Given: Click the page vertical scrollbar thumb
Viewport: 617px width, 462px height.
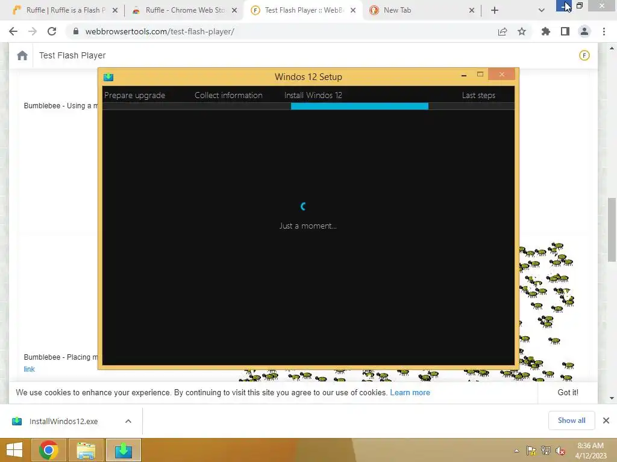Looking at the screenshot, I should click(x=612, y=229).
